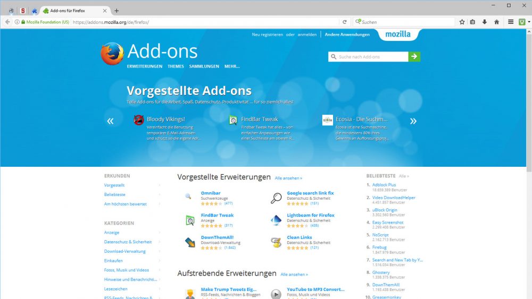Open the hamburger menu icon

511,22
